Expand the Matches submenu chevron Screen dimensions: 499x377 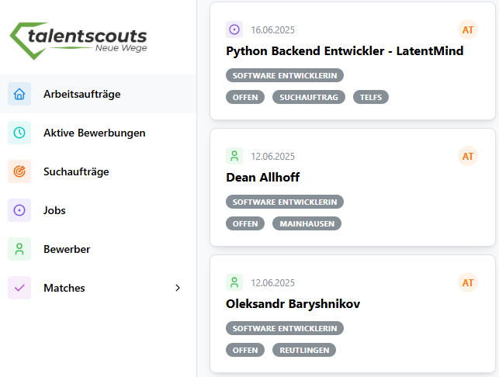(x=178, y=288)
